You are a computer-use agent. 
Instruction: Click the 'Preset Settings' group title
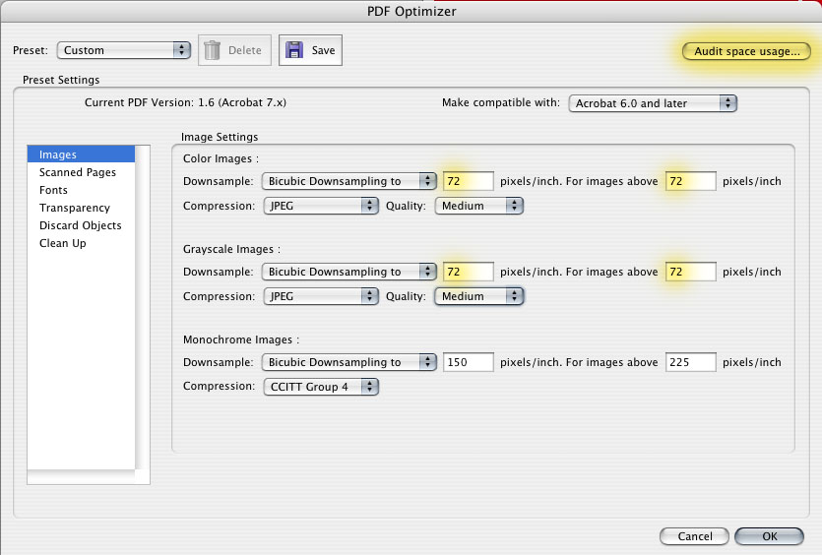(x=61, y=80)
